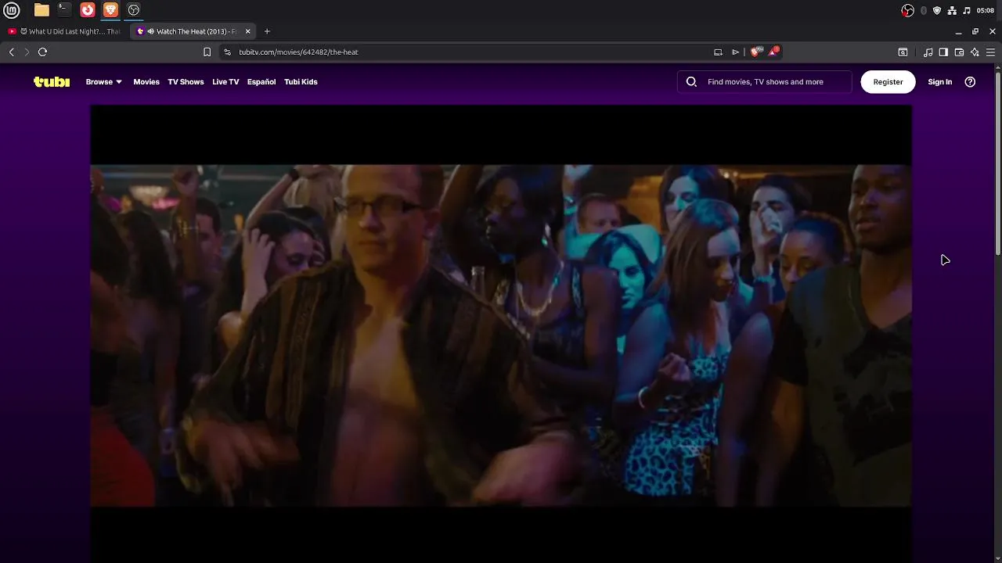Go to Live TV
Screen dimensions: 1002x563
pyautogui.click(x=225, y=81)
